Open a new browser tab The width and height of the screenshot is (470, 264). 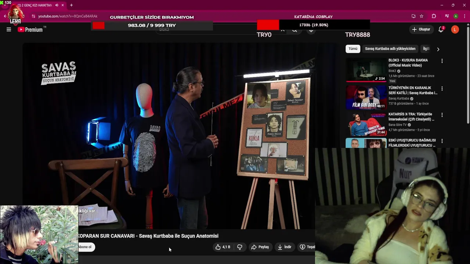[71, 5]
